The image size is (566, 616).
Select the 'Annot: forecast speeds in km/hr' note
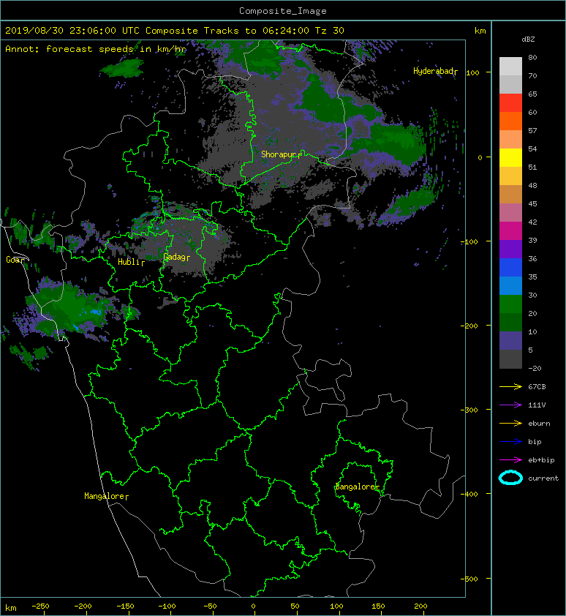pyautogui.click(x=96, y=49)
